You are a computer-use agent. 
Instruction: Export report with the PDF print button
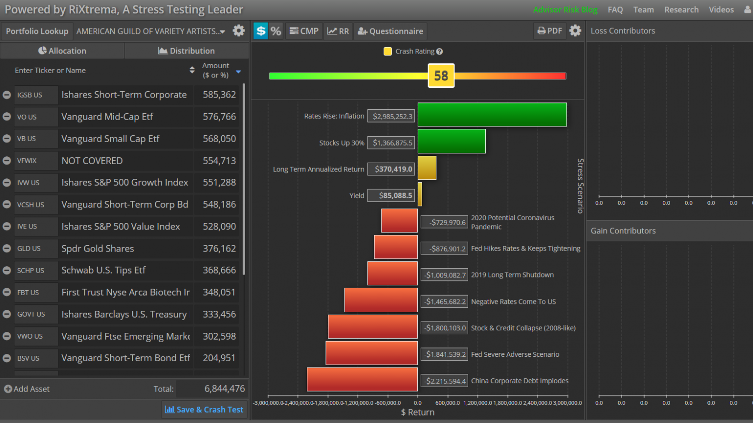click(x=550, y=31)
